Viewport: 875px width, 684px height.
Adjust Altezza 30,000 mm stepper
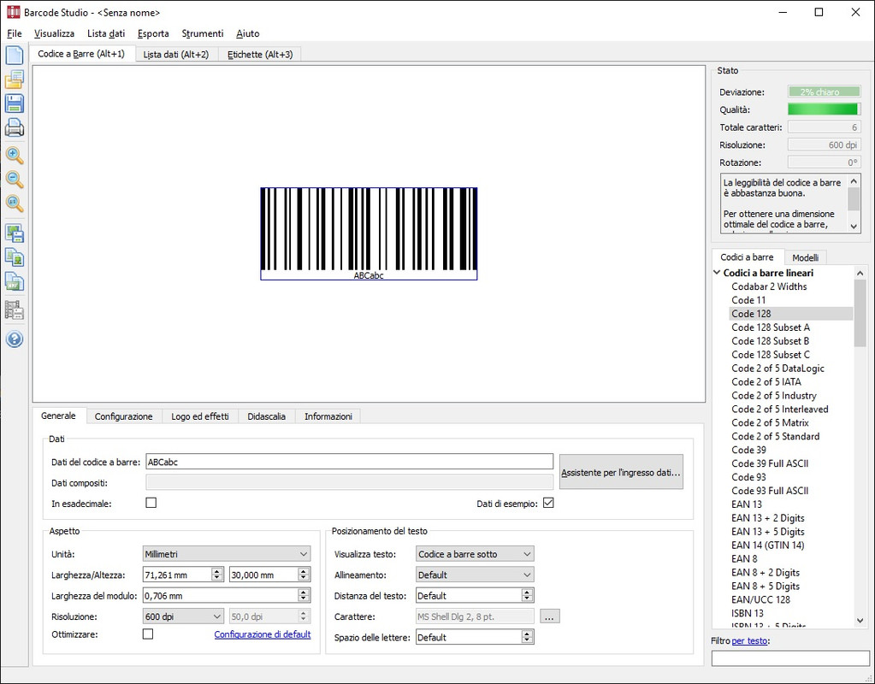[304, 575]
